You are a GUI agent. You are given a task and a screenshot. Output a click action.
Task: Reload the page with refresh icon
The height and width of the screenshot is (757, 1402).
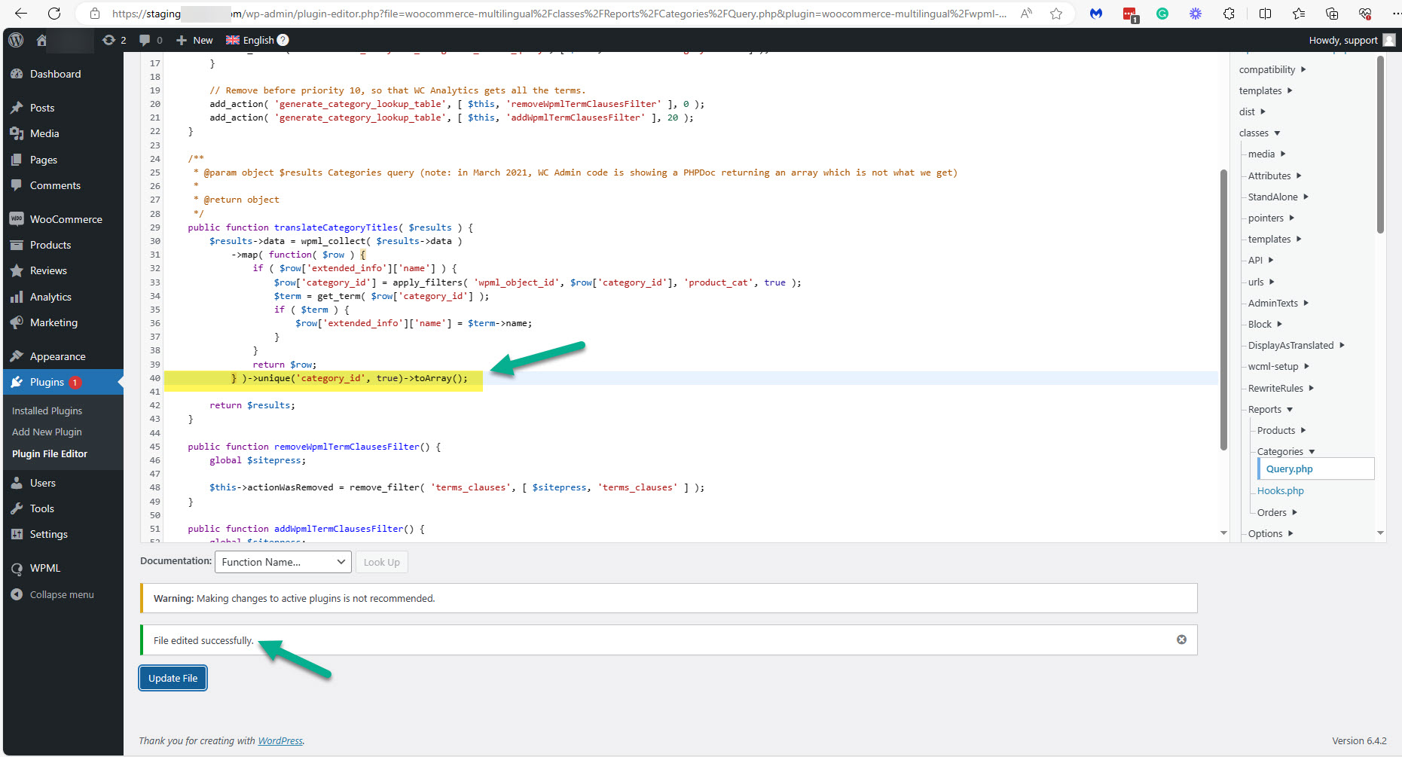point(54,14)
